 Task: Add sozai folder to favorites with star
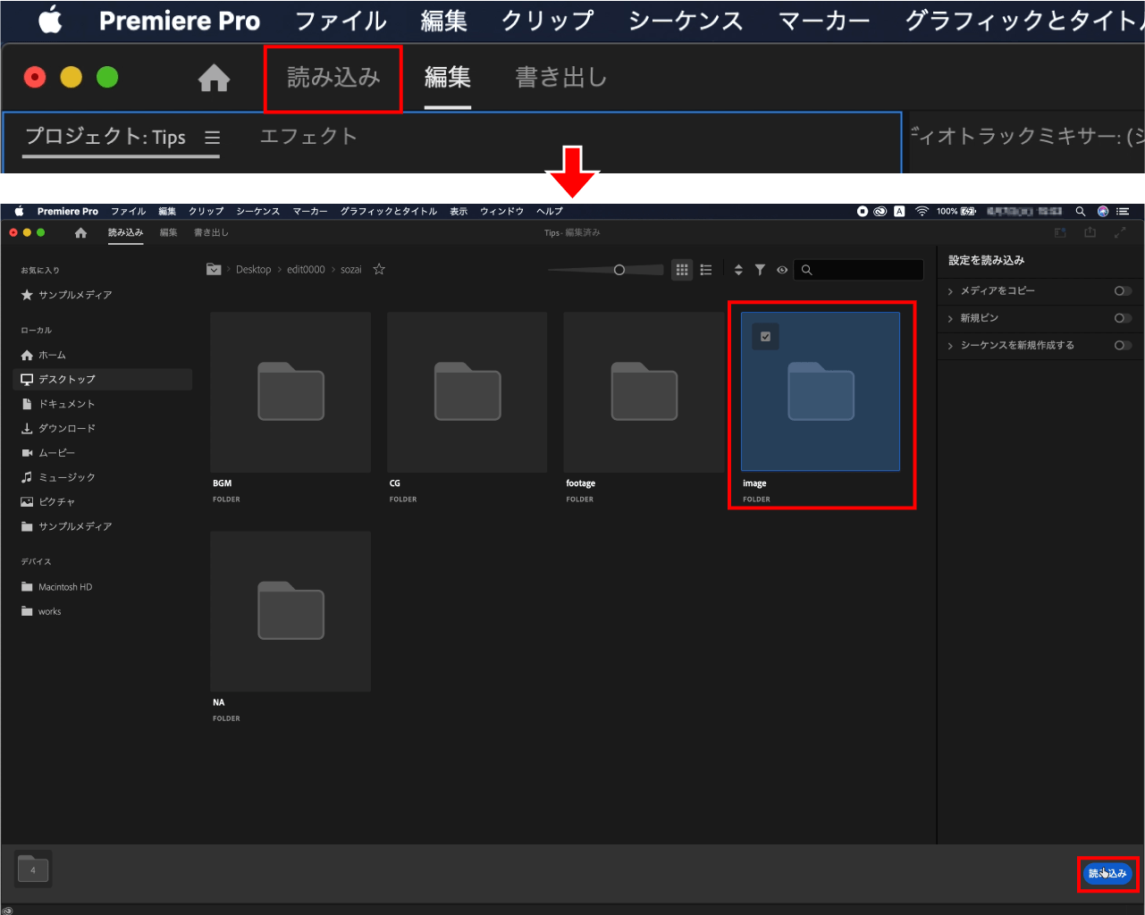tap(379, 269)
